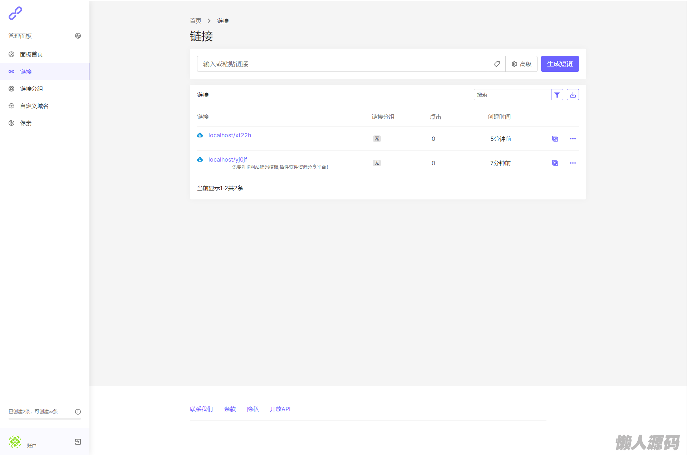Focus the 输入或粘贴链接 input field
The image size is (687, 455).
pyautogui.click(x=342, y=64)
